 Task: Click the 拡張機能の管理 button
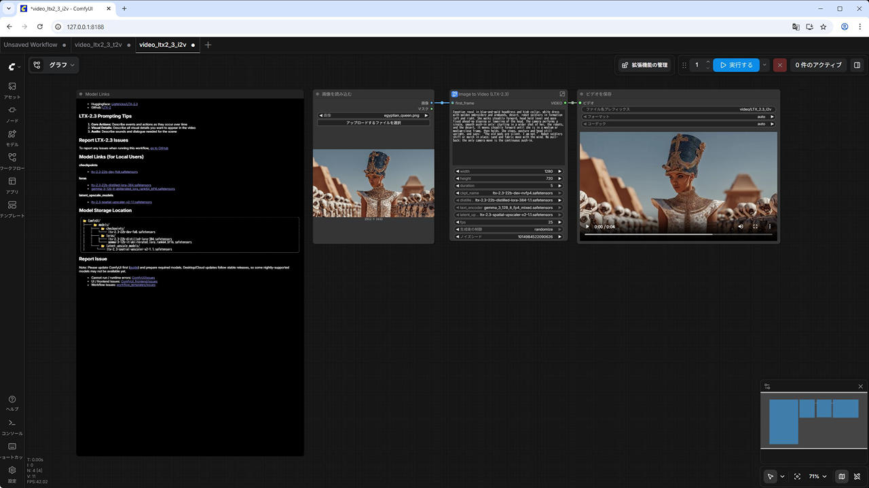click(x=644, y=65)
